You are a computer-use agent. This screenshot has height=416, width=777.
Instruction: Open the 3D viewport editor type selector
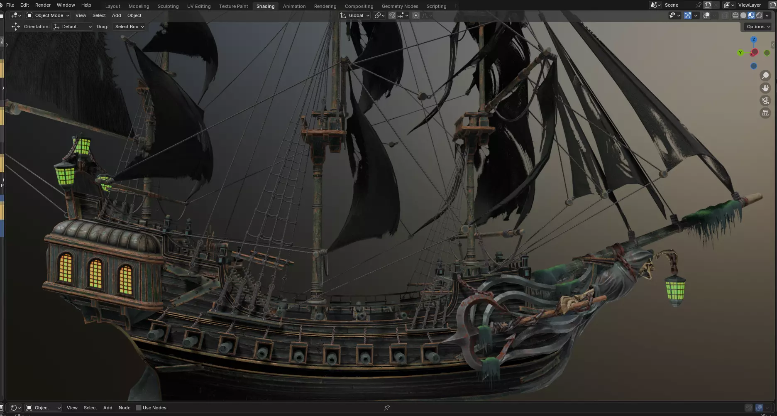click(x=16, y=15)
